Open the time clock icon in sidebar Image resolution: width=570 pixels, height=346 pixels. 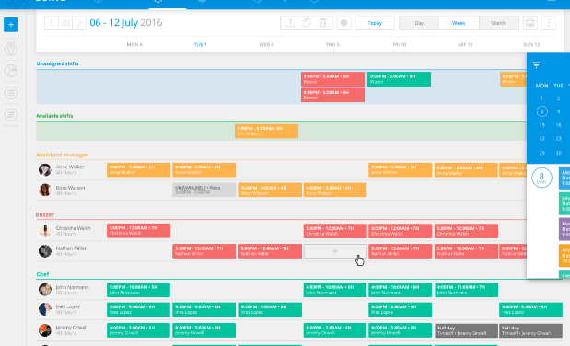click(x=11, y=71)
